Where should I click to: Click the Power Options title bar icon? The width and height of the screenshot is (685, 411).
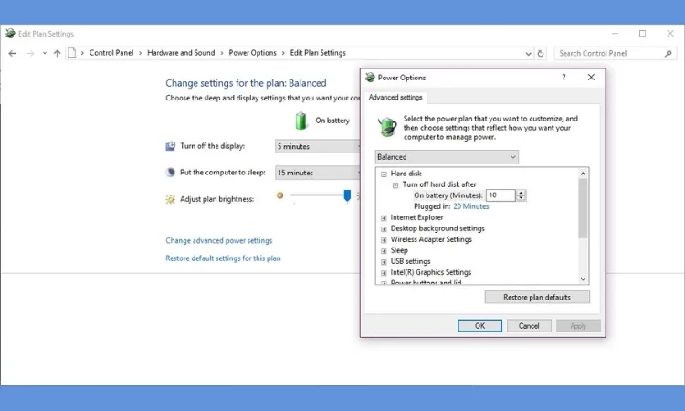(x=370, y=78)
